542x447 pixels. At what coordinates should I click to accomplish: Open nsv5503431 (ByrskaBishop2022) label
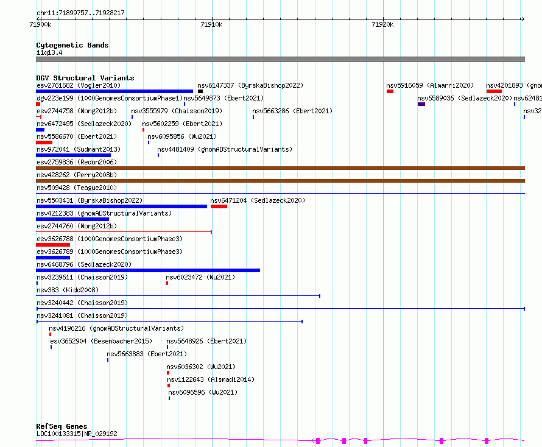tap(90, 200)
